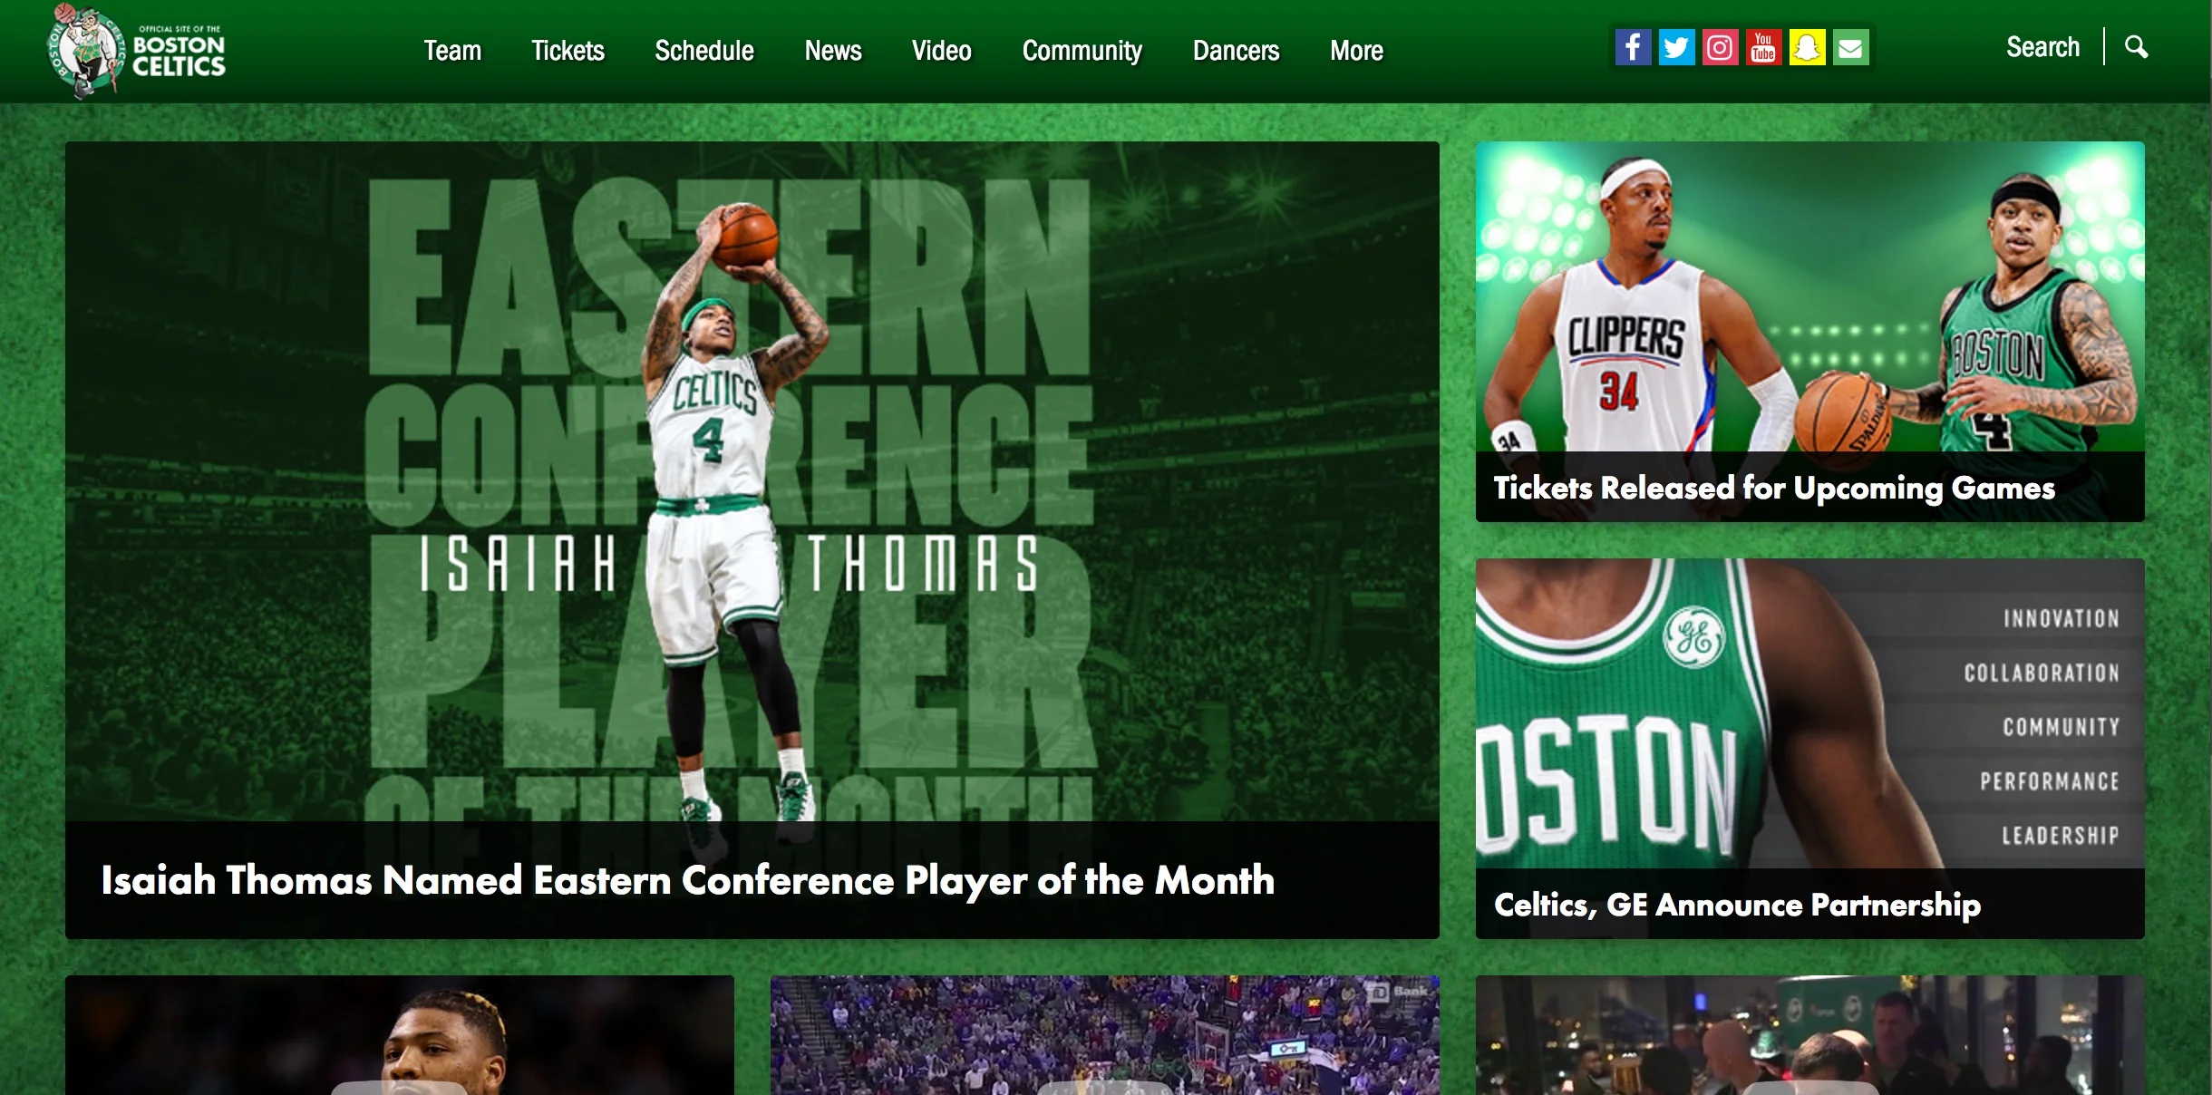Image resolution: width=2212 pixels, height=1095 pixels.
Task: Open the Team menu
Action: [452, 51]
